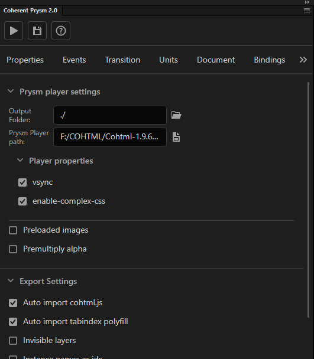
Task: Click the 'Prysm player settings' heading text
Action: click(x=60, y=92)
